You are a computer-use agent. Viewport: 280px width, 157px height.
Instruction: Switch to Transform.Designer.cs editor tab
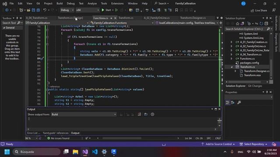point(192,18)
